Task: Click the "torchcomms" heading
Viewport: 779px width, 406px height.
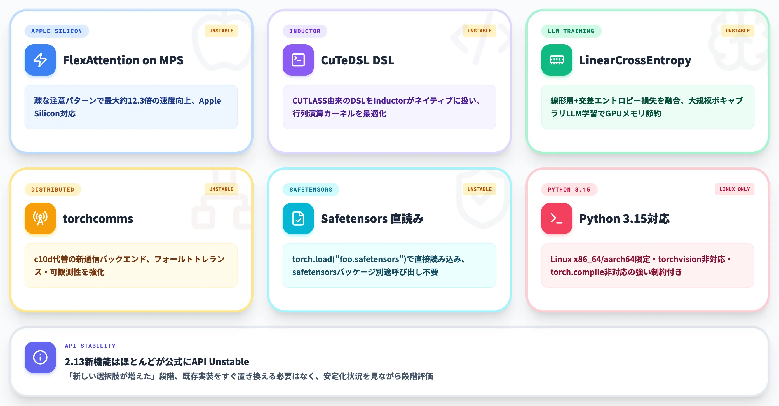Action: pos(98,219)
